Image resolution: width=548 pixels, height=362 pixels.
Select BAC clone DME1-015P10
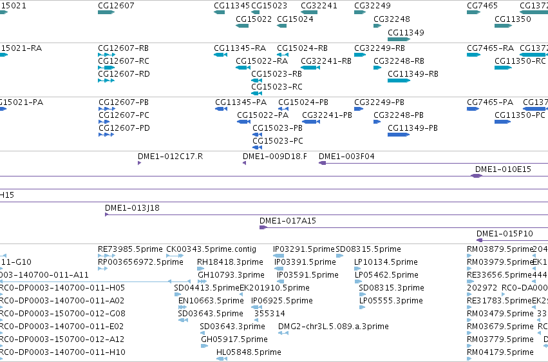click(x=505, y=234)
